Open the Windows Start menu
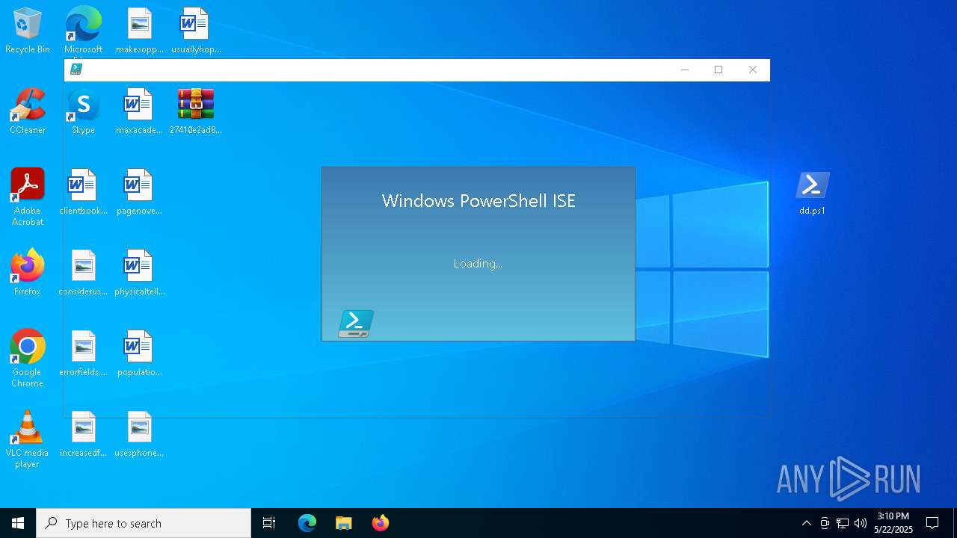 pos(18,523)
